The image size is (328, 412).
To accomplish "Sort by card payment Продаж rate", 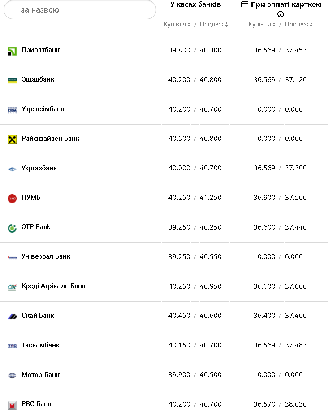I will click(x=299, y=25).
